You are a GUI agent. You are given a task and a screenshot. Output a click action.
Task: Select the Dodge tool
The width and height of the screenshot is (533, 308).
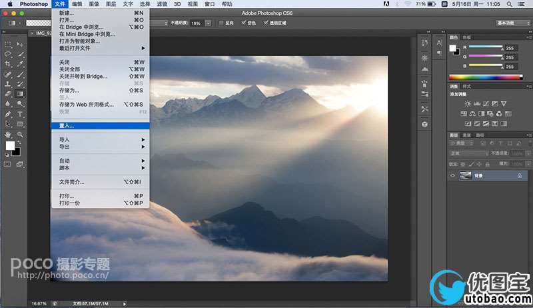point(20,104)
